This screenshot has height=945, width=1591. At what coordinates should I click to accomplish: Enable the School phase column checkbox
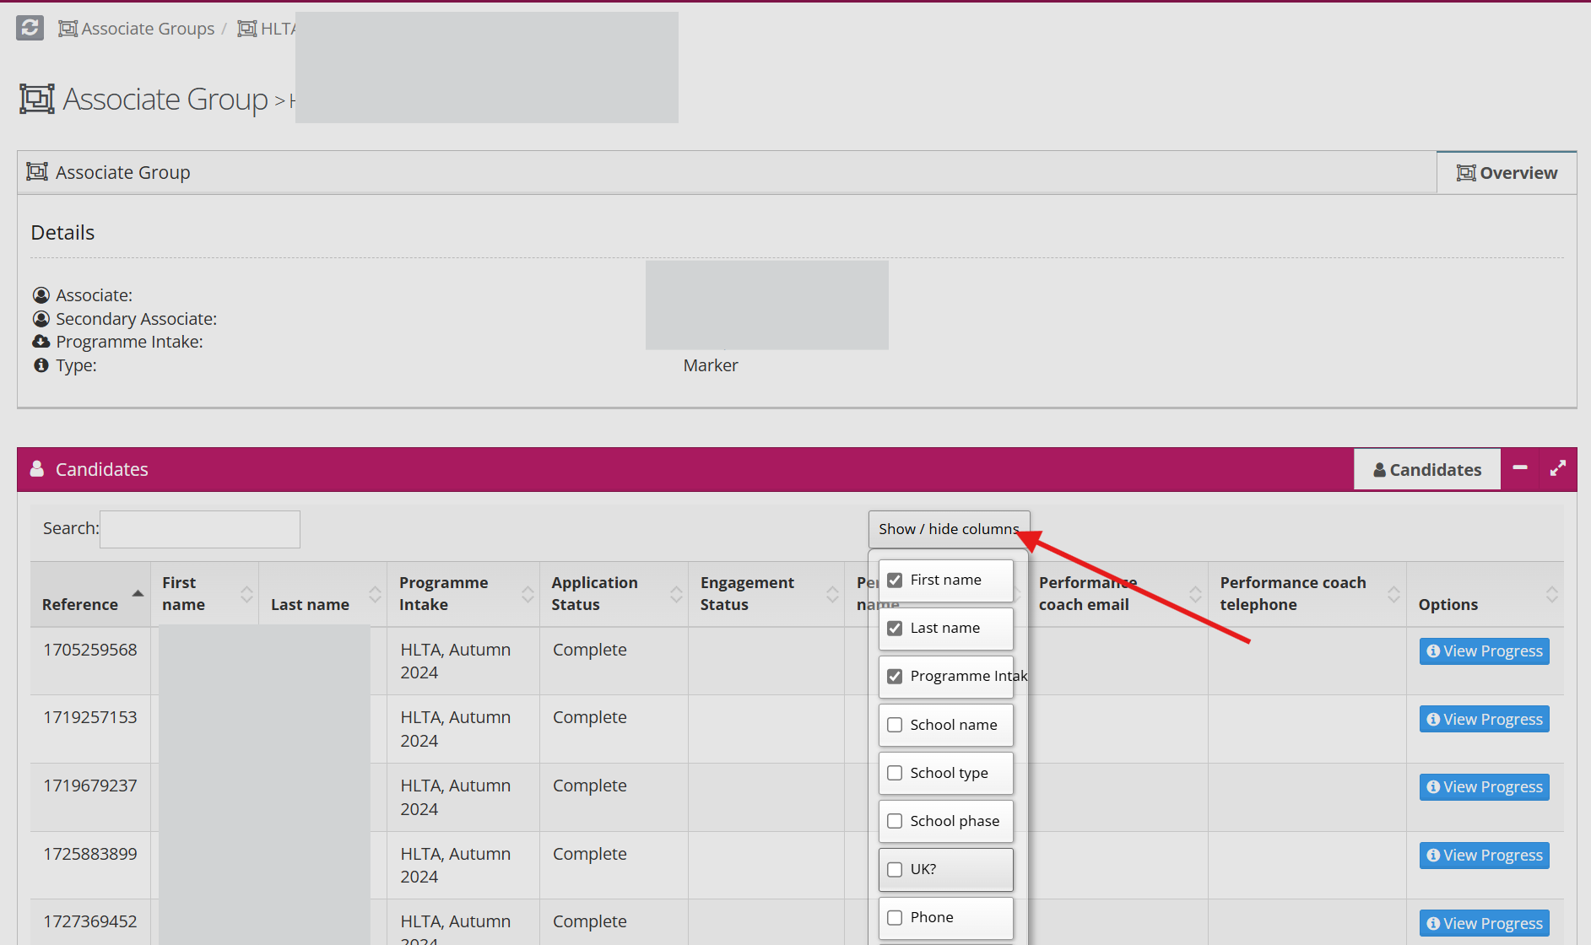click(x=895, y=821)
